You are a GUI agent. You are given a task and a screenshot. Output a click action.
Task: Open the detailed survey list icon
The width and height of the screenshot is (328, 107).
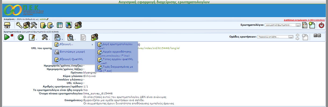pyautogui.click(x=305, y=25)
